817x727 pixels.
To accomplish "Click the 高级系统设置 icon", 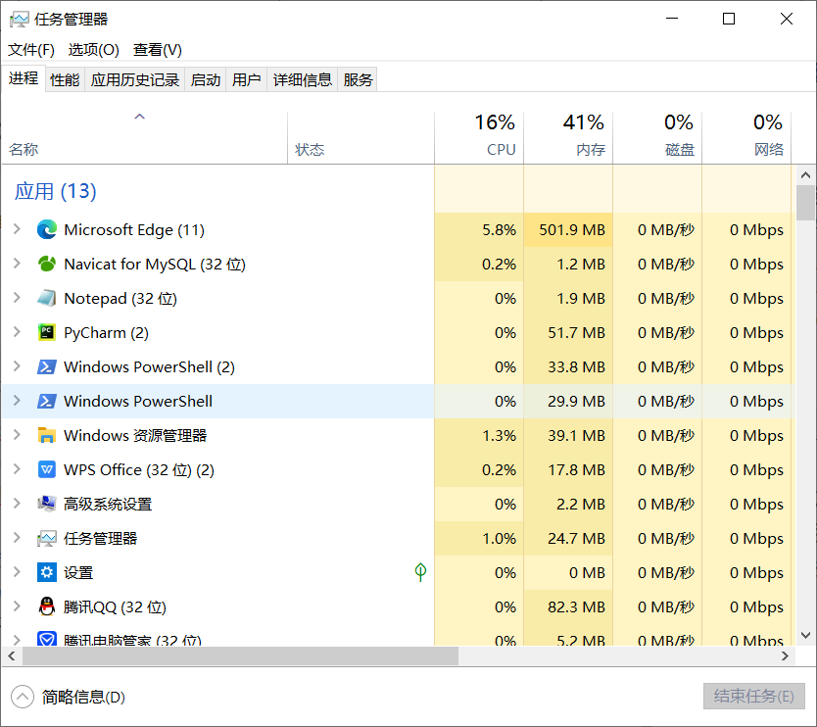I will [x=47, y=504].
